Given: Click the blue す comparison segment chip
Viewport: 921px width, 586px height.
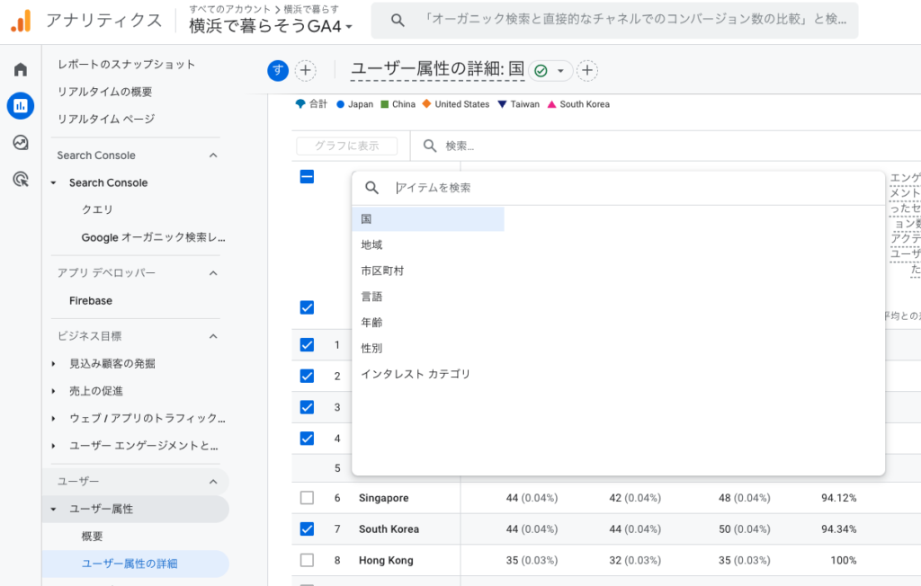Looking at the screenshot, I should click(x=277, y=70).
